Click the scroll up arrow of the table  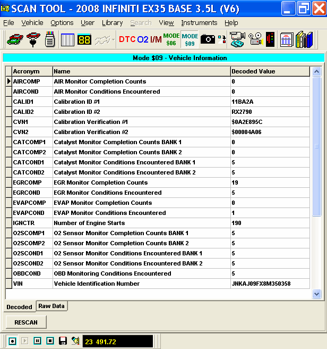point(316,72)
